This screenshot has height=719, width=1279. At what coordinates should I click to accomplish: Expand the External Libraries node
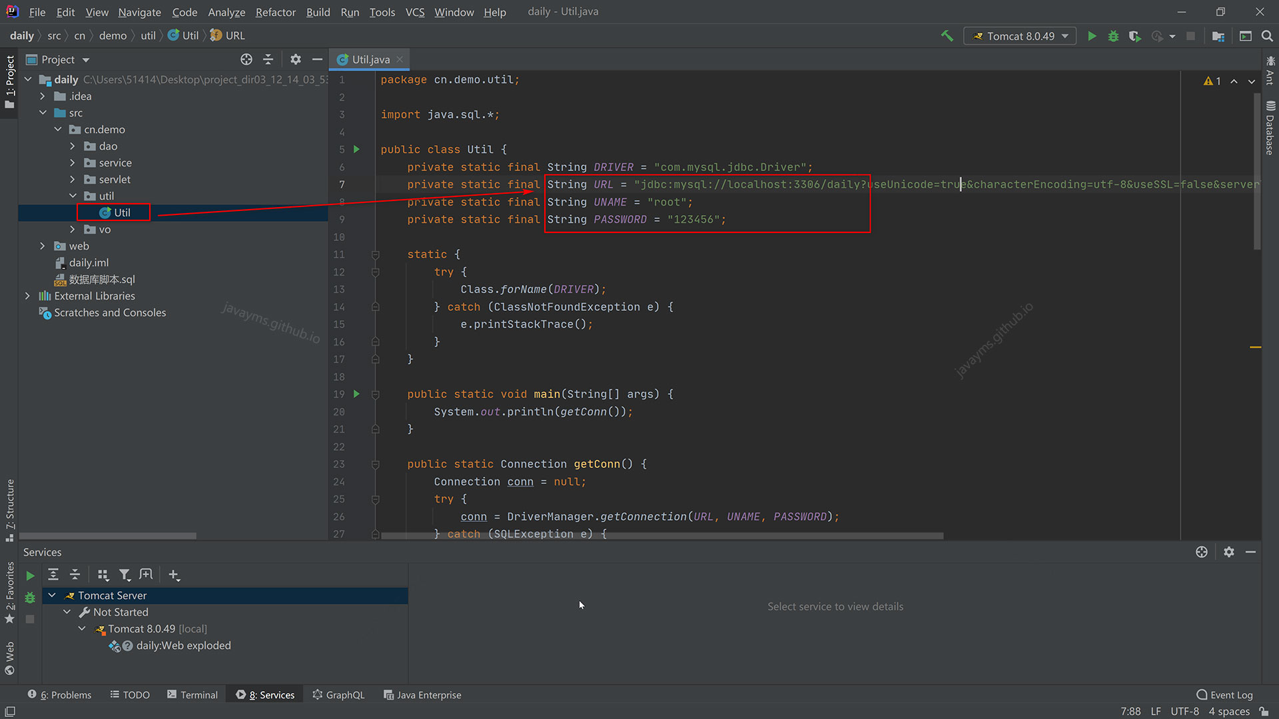click(27, 296)
